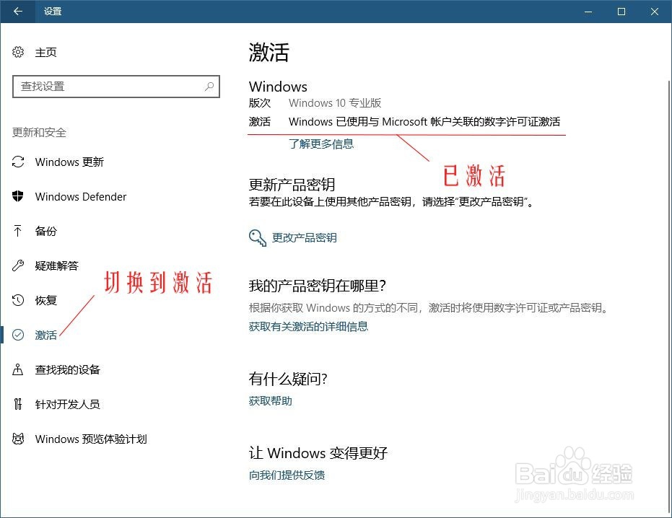Click 向我们提供反馈 at the bottom

pos(287,476)
